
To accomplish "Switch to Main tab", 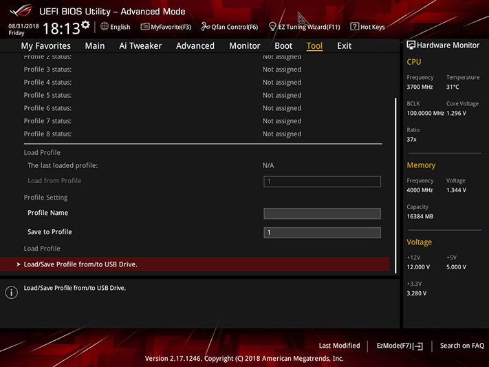I will [x=95, y=46].
